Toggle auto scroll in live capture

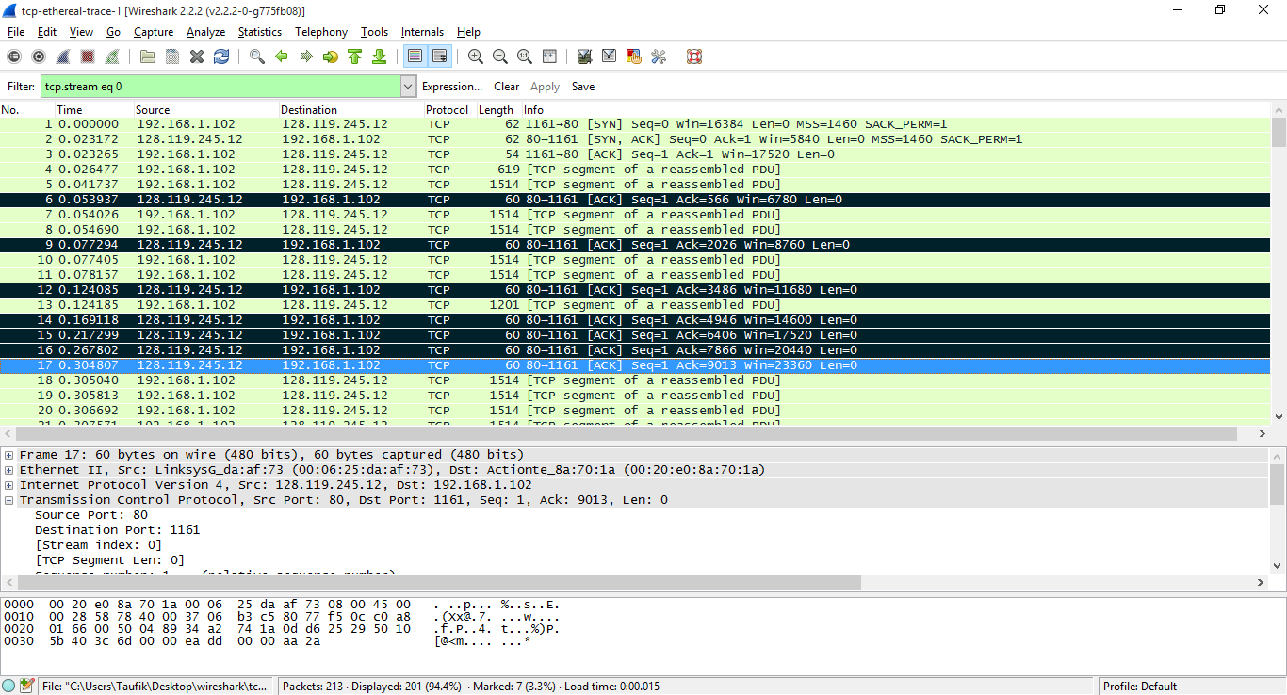[439, 57]
